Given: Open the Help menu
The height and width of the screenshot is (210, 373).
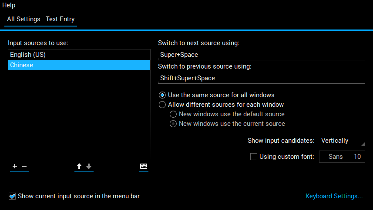Looking at the screenshot, I should (x=9, y=5).
